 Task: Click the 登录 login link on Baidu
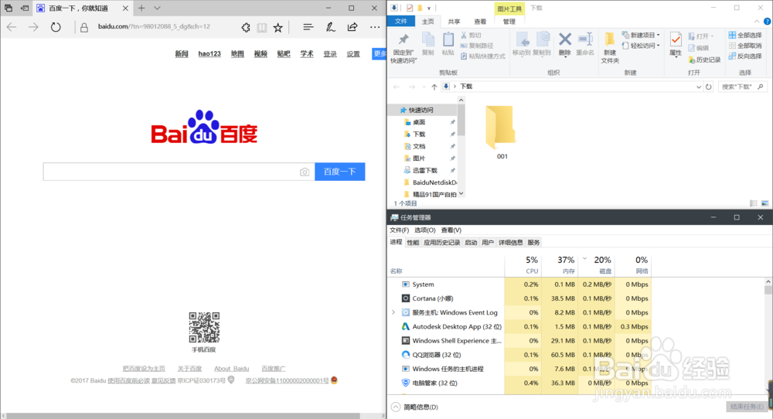tap(330, 54)
